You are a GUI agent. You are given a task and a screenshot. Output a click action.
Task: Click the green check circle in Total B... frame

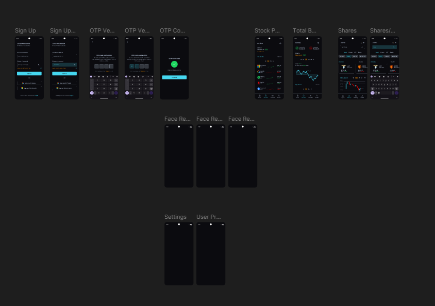pyautogui.click(x=297, y=48)
